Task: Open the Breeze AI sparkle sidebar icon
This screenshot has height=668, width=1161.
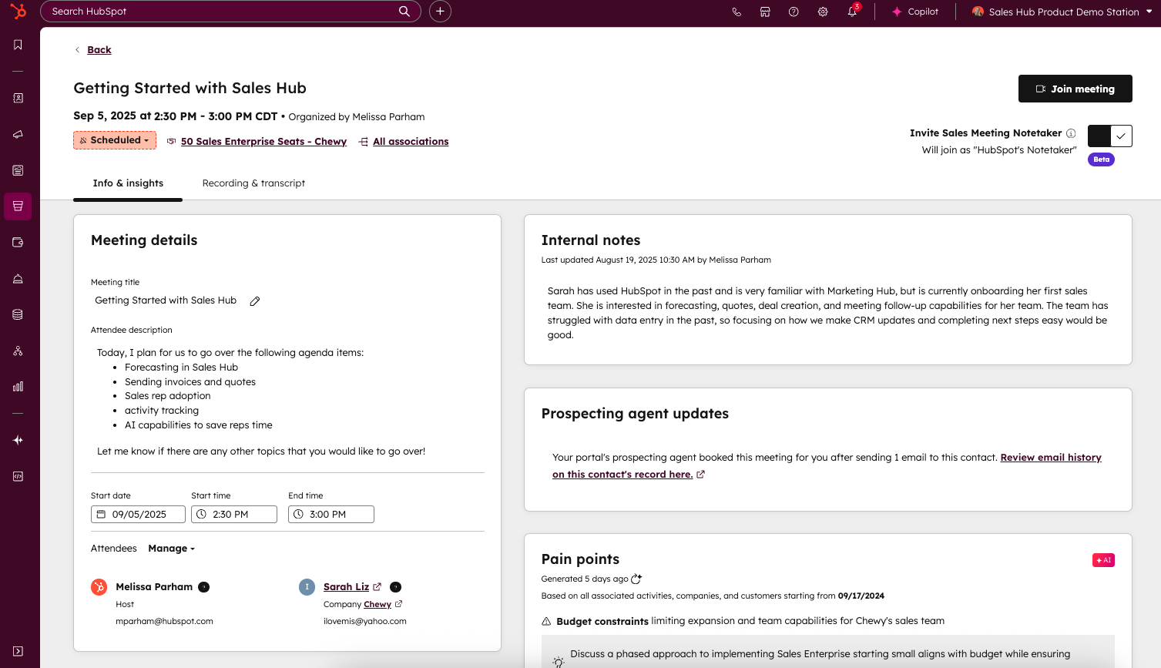Action: pyautogui.click(x=18, y=440)
